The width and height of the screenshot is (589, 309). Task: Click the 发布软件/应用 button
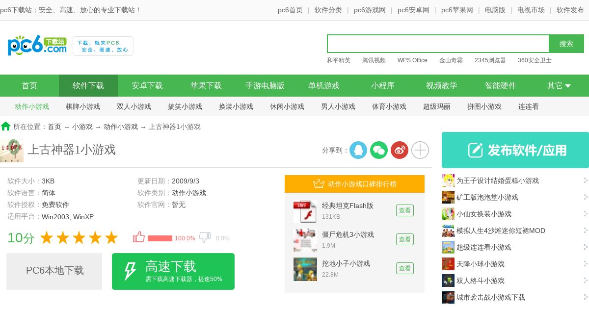515,150
